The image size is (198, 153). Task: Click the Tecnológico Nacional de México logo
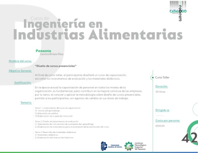tap(111, 146)
